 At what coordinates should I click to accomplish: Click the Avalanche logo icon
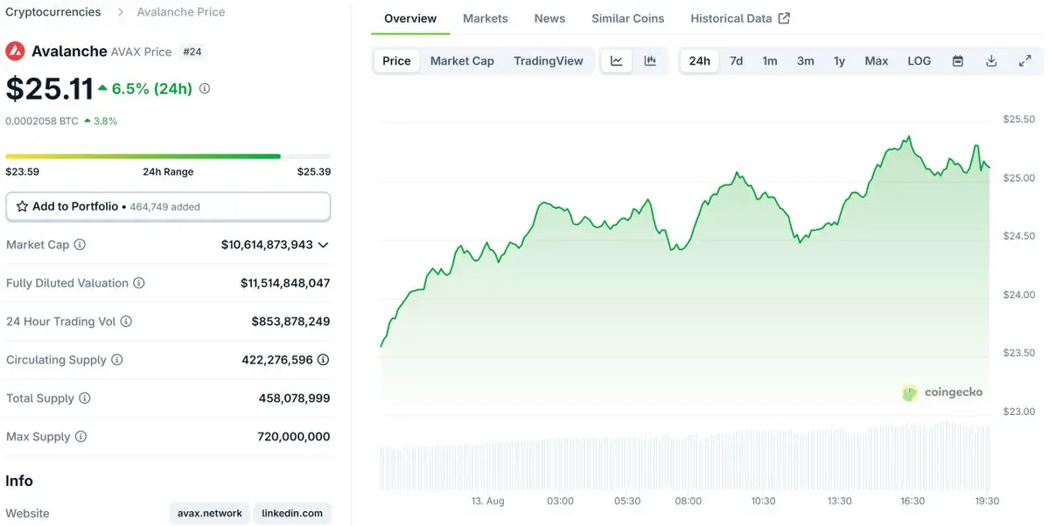click(16, 51)
